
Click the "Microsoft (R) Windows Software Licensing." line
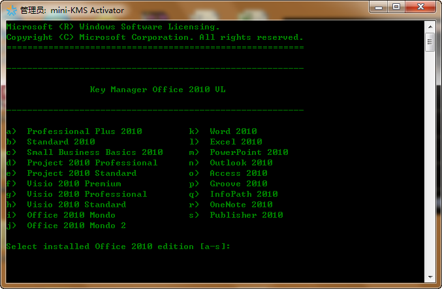[113, 27]
